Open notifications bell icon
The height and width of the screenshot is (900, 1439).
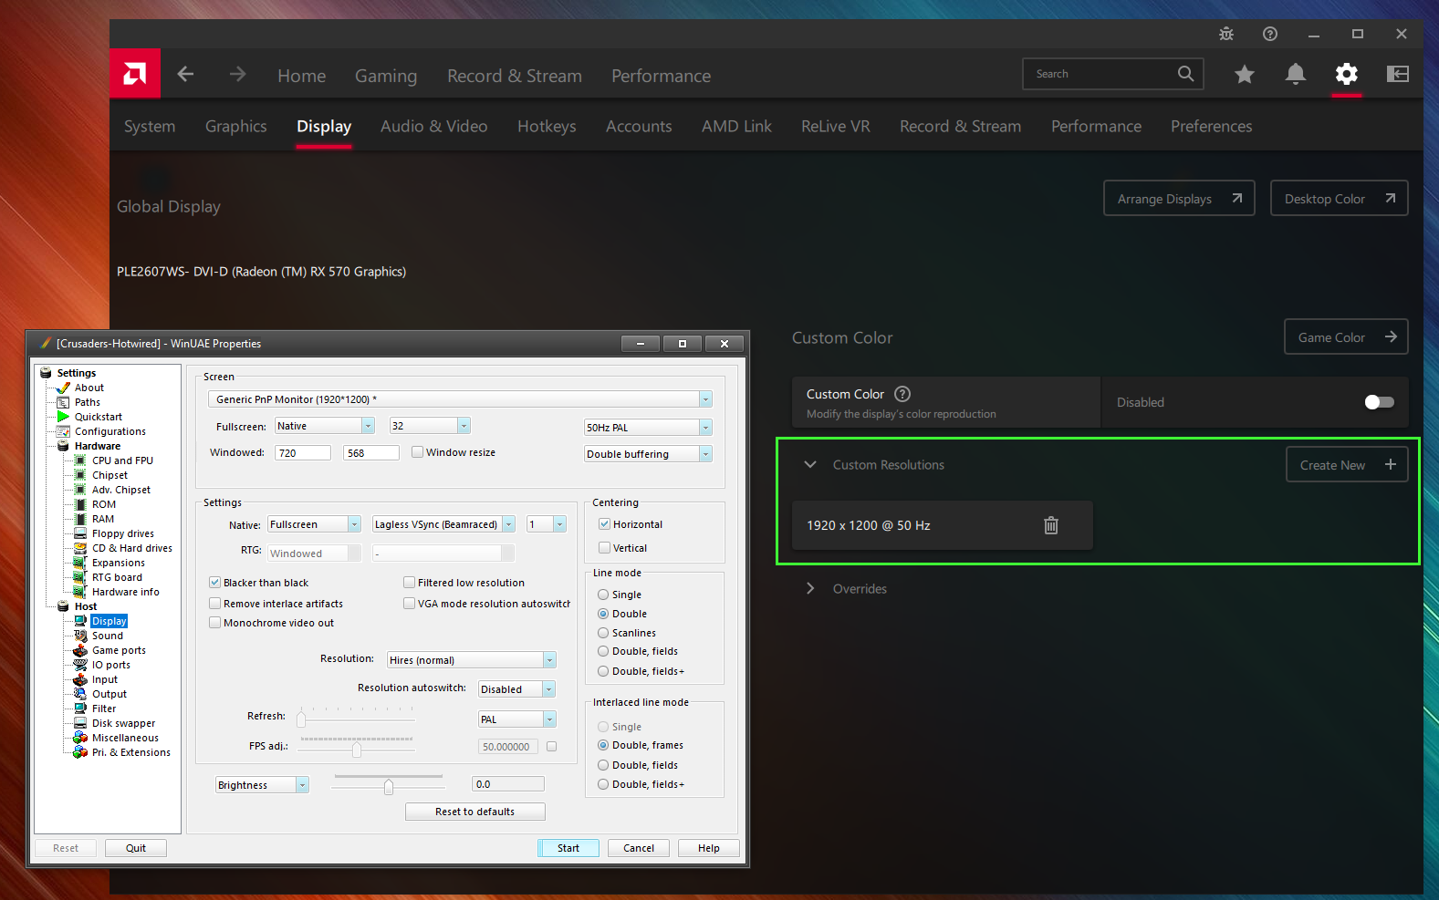click(1295, 74)
